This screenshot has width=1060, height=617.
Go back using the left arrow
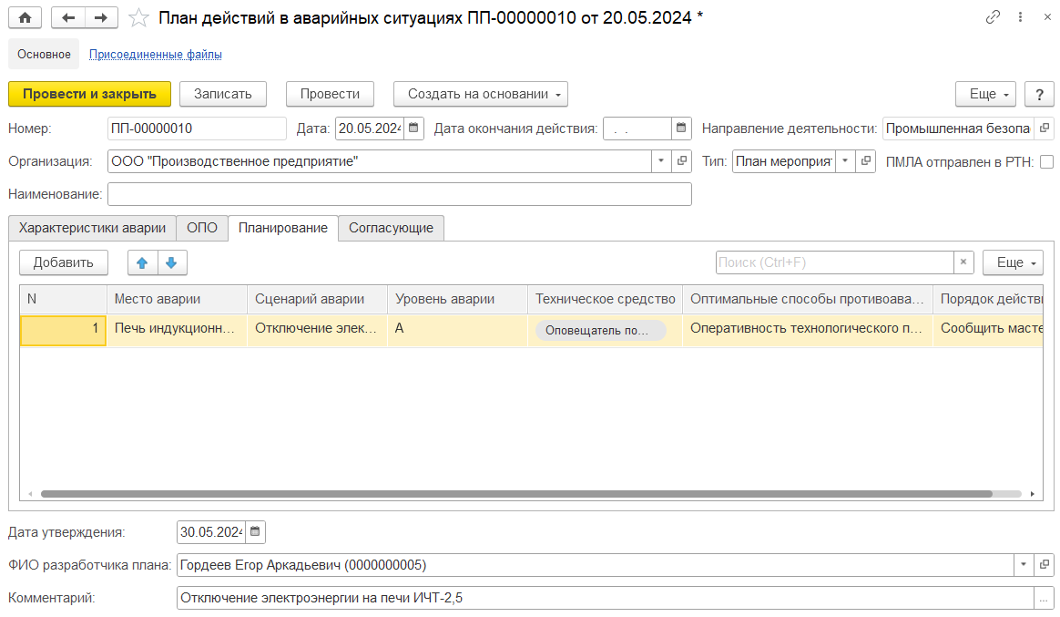coord(68,18)
